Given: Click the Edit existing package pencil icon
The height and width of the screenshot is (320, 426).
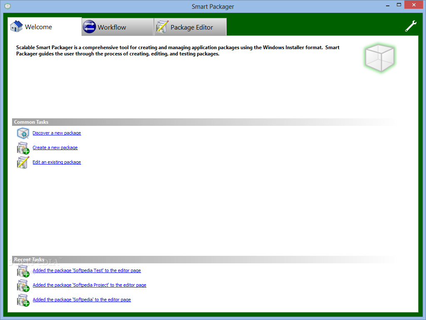Looking at the screenshot, I should coord(23,162).
